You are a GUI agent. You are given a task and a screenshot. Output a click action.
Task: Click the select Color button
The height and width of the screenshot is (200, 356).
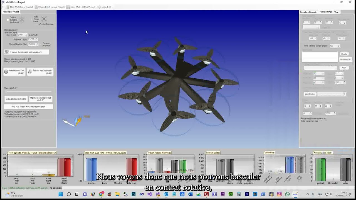[x=310, y=94]
